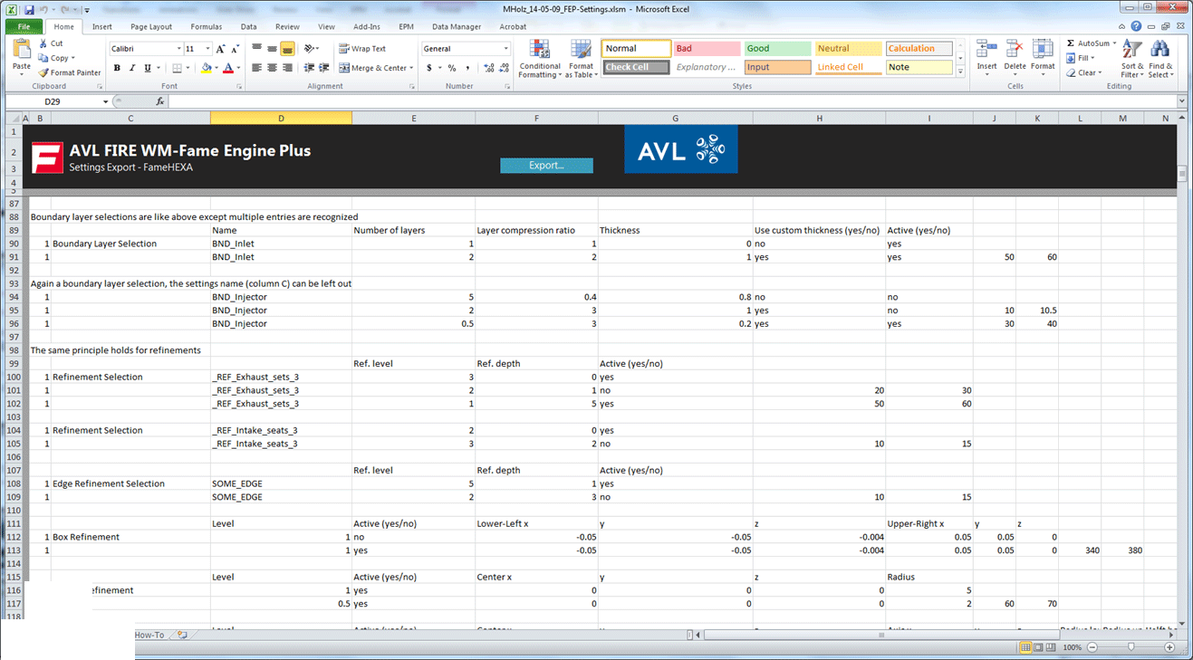Image resolution: width=1193 pixels, height=660 pixels.
Task: Apply the Percent Style format
Action: (x=452, y=68)
